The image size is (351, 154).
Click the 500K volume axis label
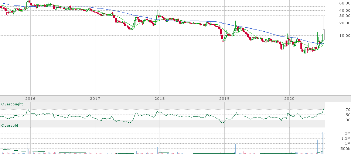[345, 149]
